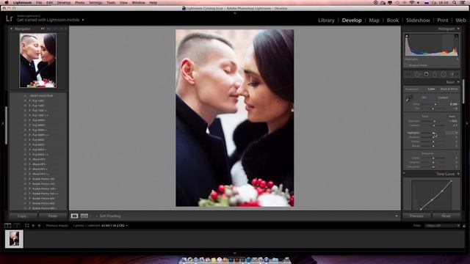Apply the Kodak Portra 160 ++ preset
The image size is (470, 264).
tap(43, 194)
